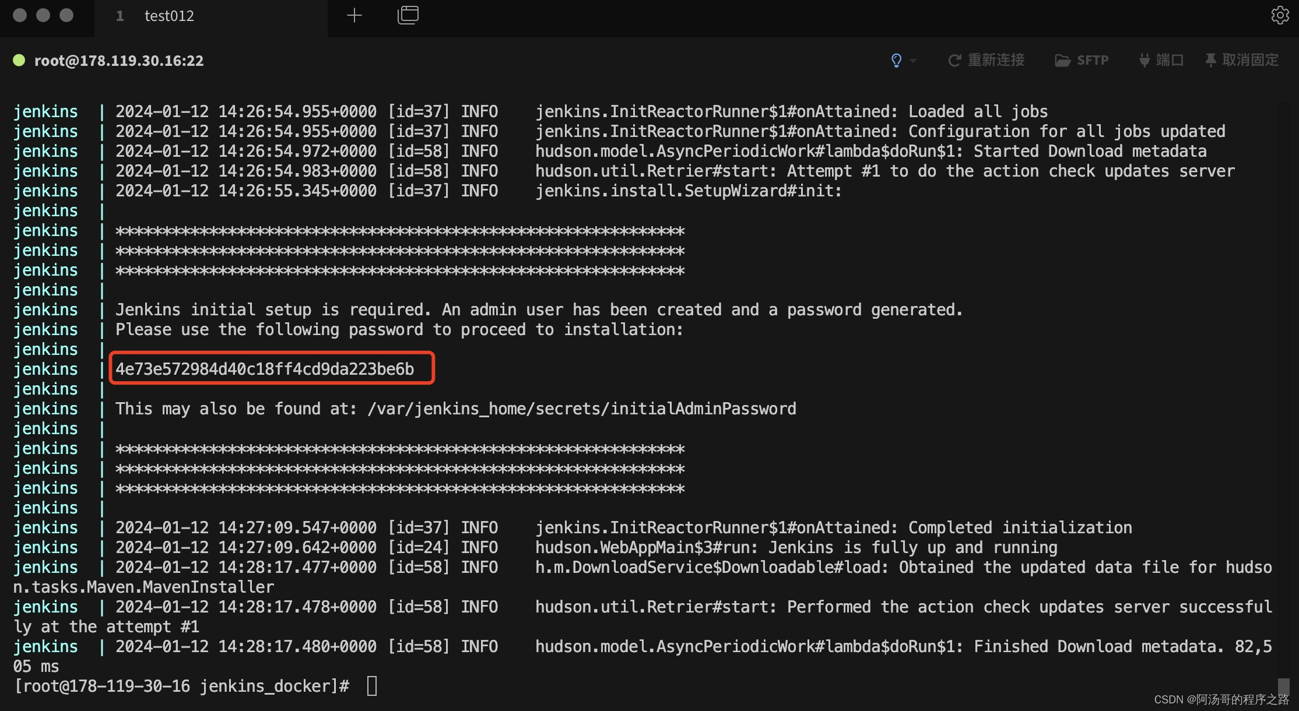Image resolution: width=1299 pixels, height=711 pixels.
Task: Click '[root@178-119-30-16 jenkins_docker]#' prompt text
Action: coord(181,687)
